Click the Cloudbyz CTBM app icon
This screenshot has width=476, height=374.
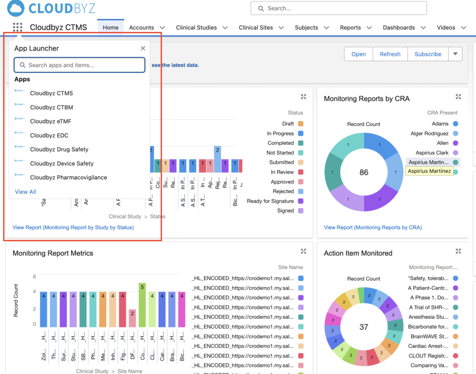click(x=20, y=104)
